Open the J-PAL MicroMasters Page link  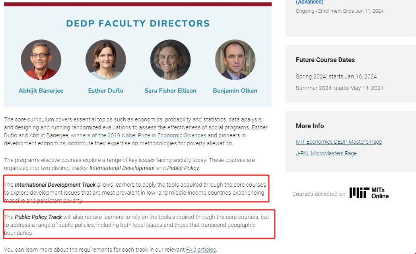pos(326,153)
